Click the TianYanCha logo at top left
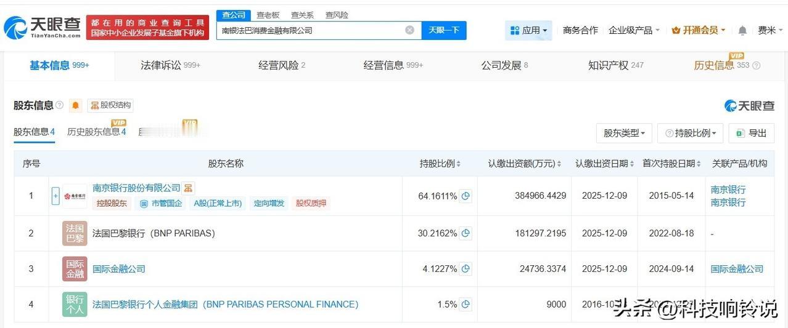Viewport: 788px width, 328px height. coord(42,27)
